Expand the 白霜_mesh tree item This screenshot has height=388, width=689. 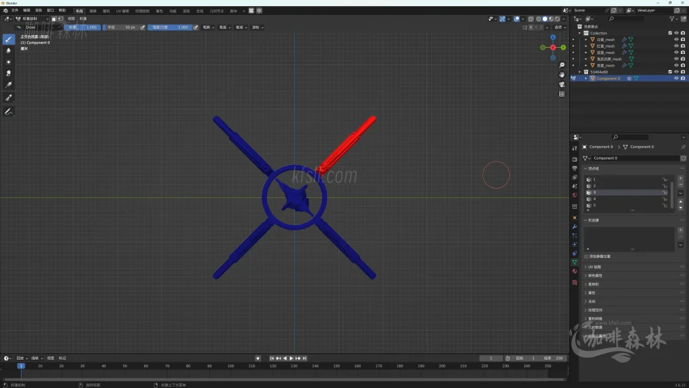pyautogui.click(x=585, y=40)
